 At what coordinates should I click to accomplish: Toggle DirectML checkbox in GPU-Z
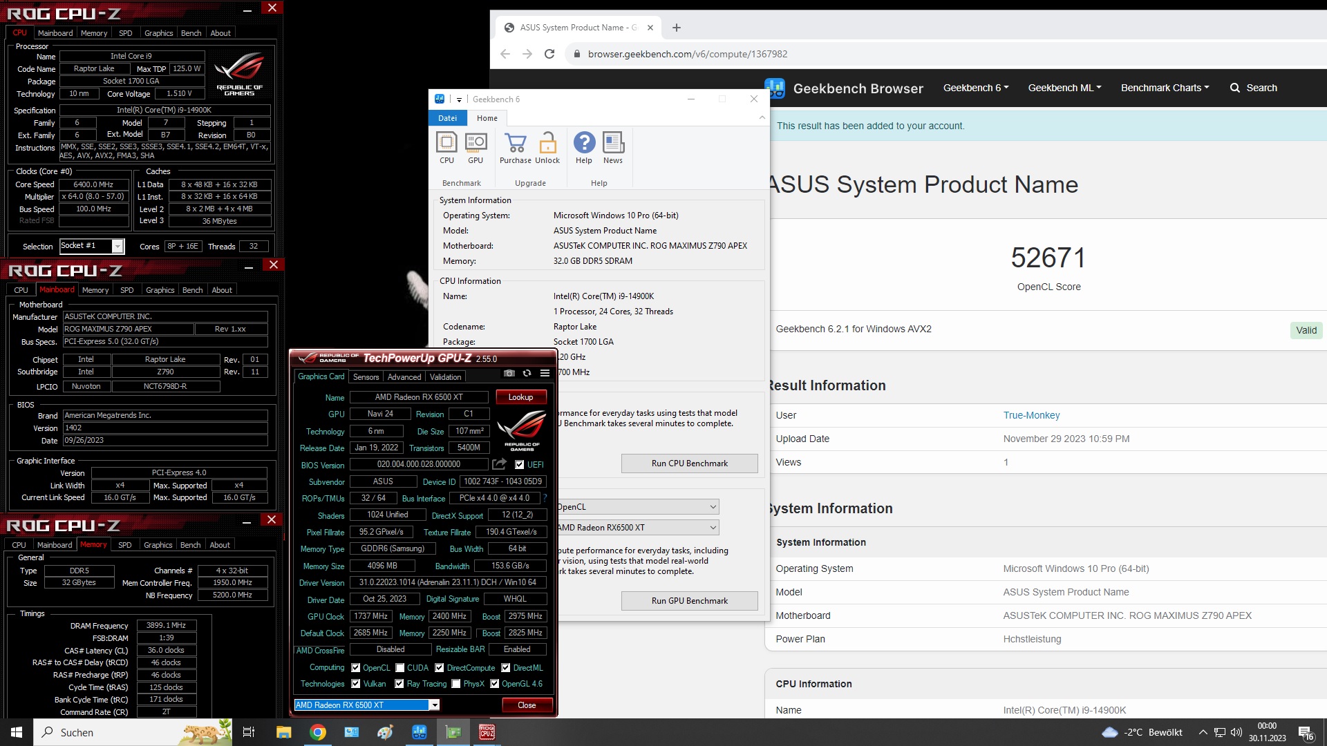point(505,668)
